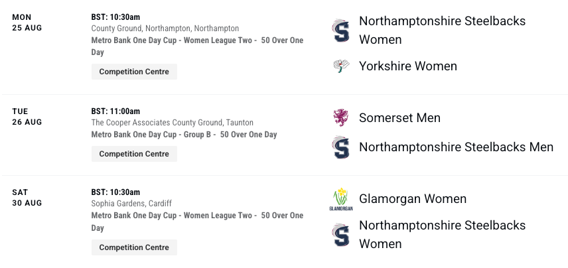The width and height of the screenshot is (568, 268).
Task: Open Competition Centre for the Somerset match
Action: click(134, 154)
